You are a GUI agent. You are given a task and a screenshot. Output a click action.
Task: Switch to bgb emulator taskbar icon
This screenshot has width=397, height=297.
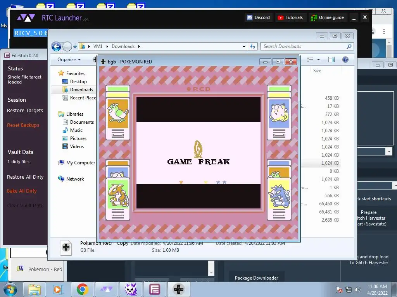pos(178,289)
